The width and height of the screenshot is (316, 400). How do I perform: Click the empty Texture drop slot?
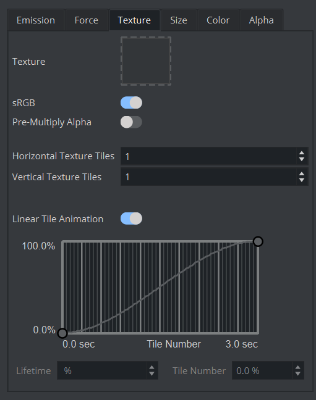tap(146, 61)
